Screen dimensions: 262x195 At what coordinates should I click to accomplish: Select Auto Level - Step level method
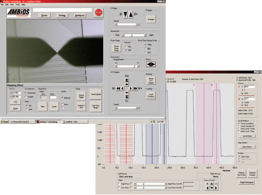click(x=239, y=131)
